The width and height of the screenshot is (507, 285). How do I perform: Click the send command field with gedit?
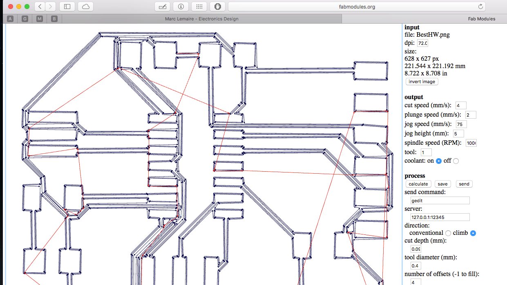(440, 201)
